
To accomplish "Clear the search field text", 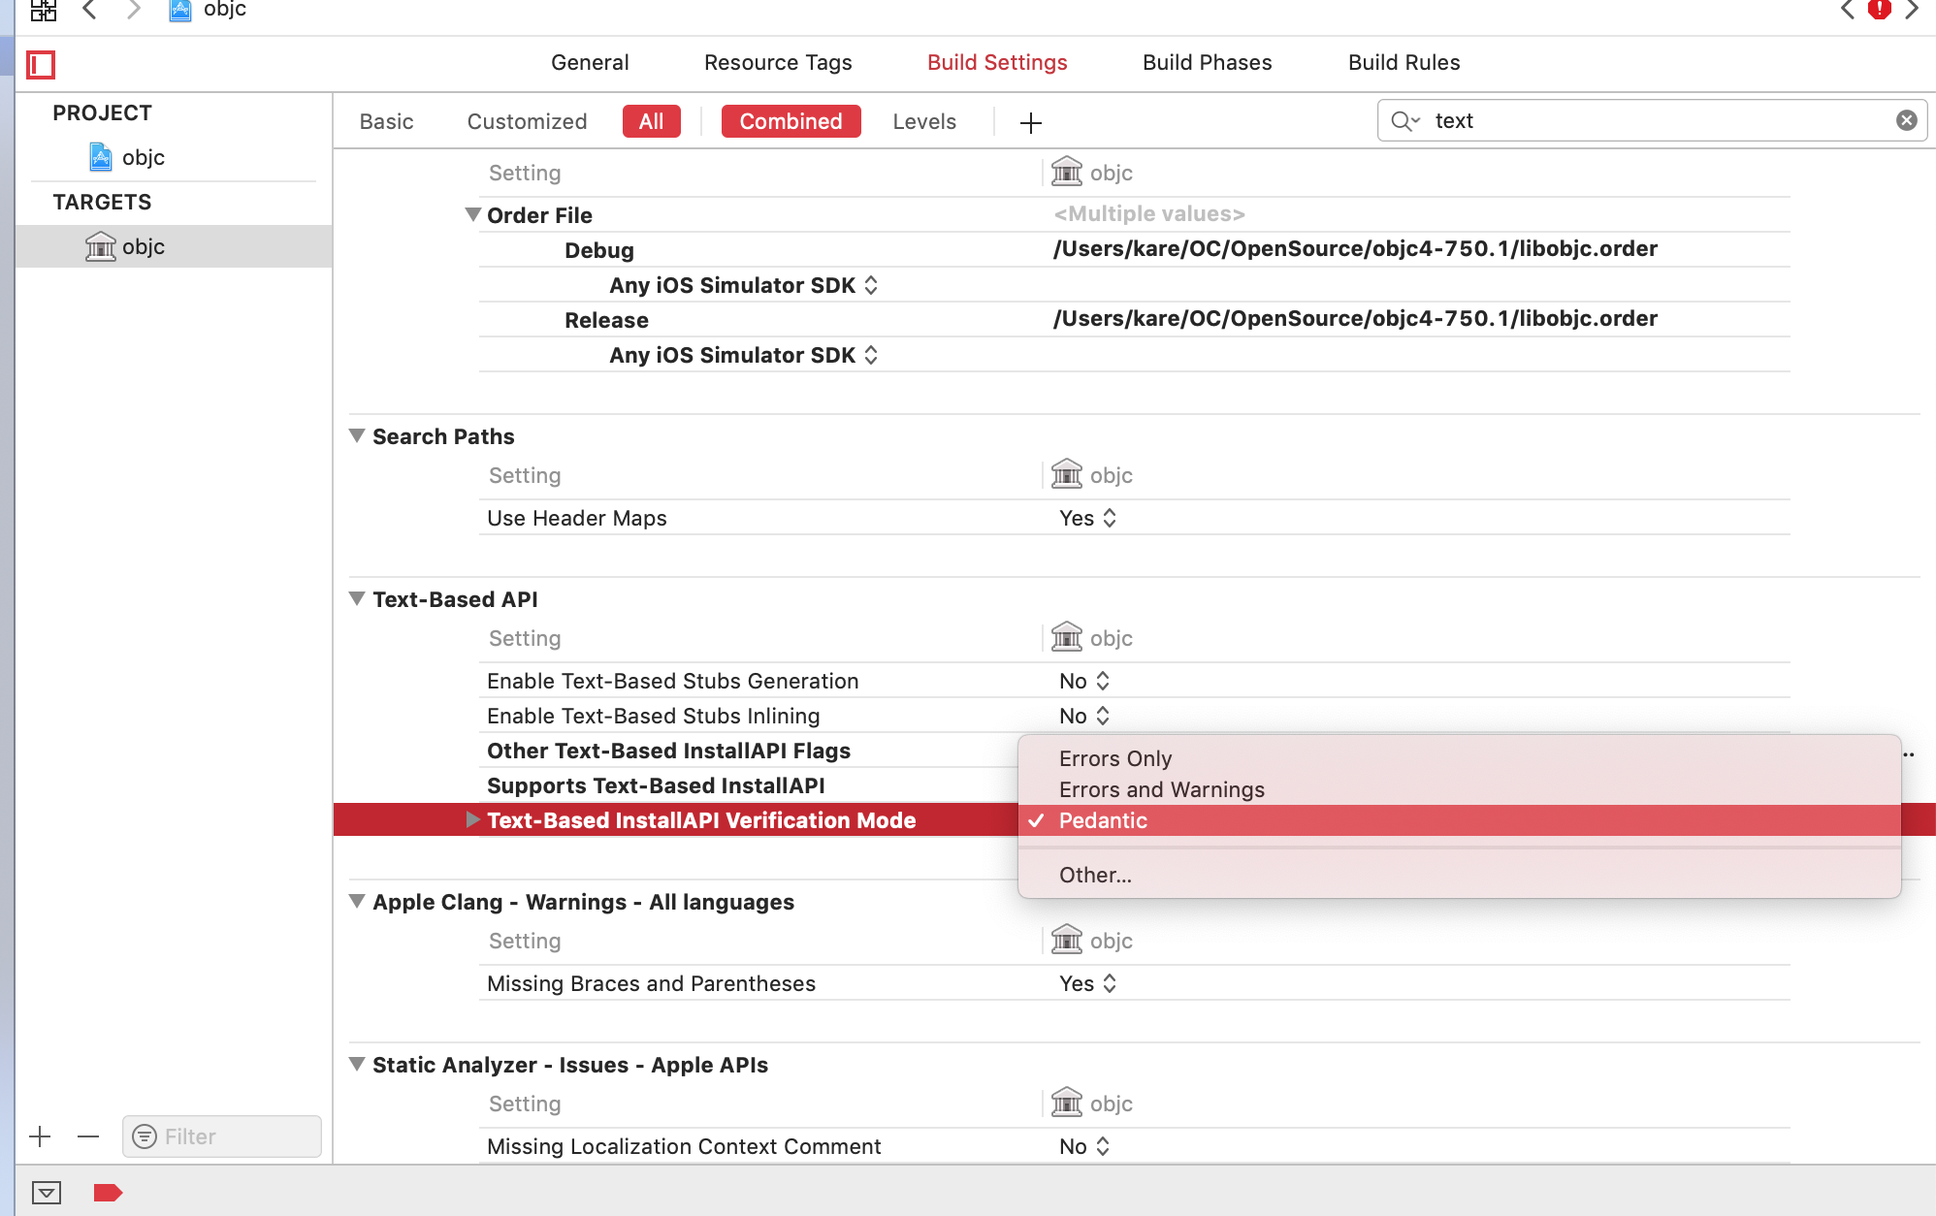I will (x=1906, y=120).
